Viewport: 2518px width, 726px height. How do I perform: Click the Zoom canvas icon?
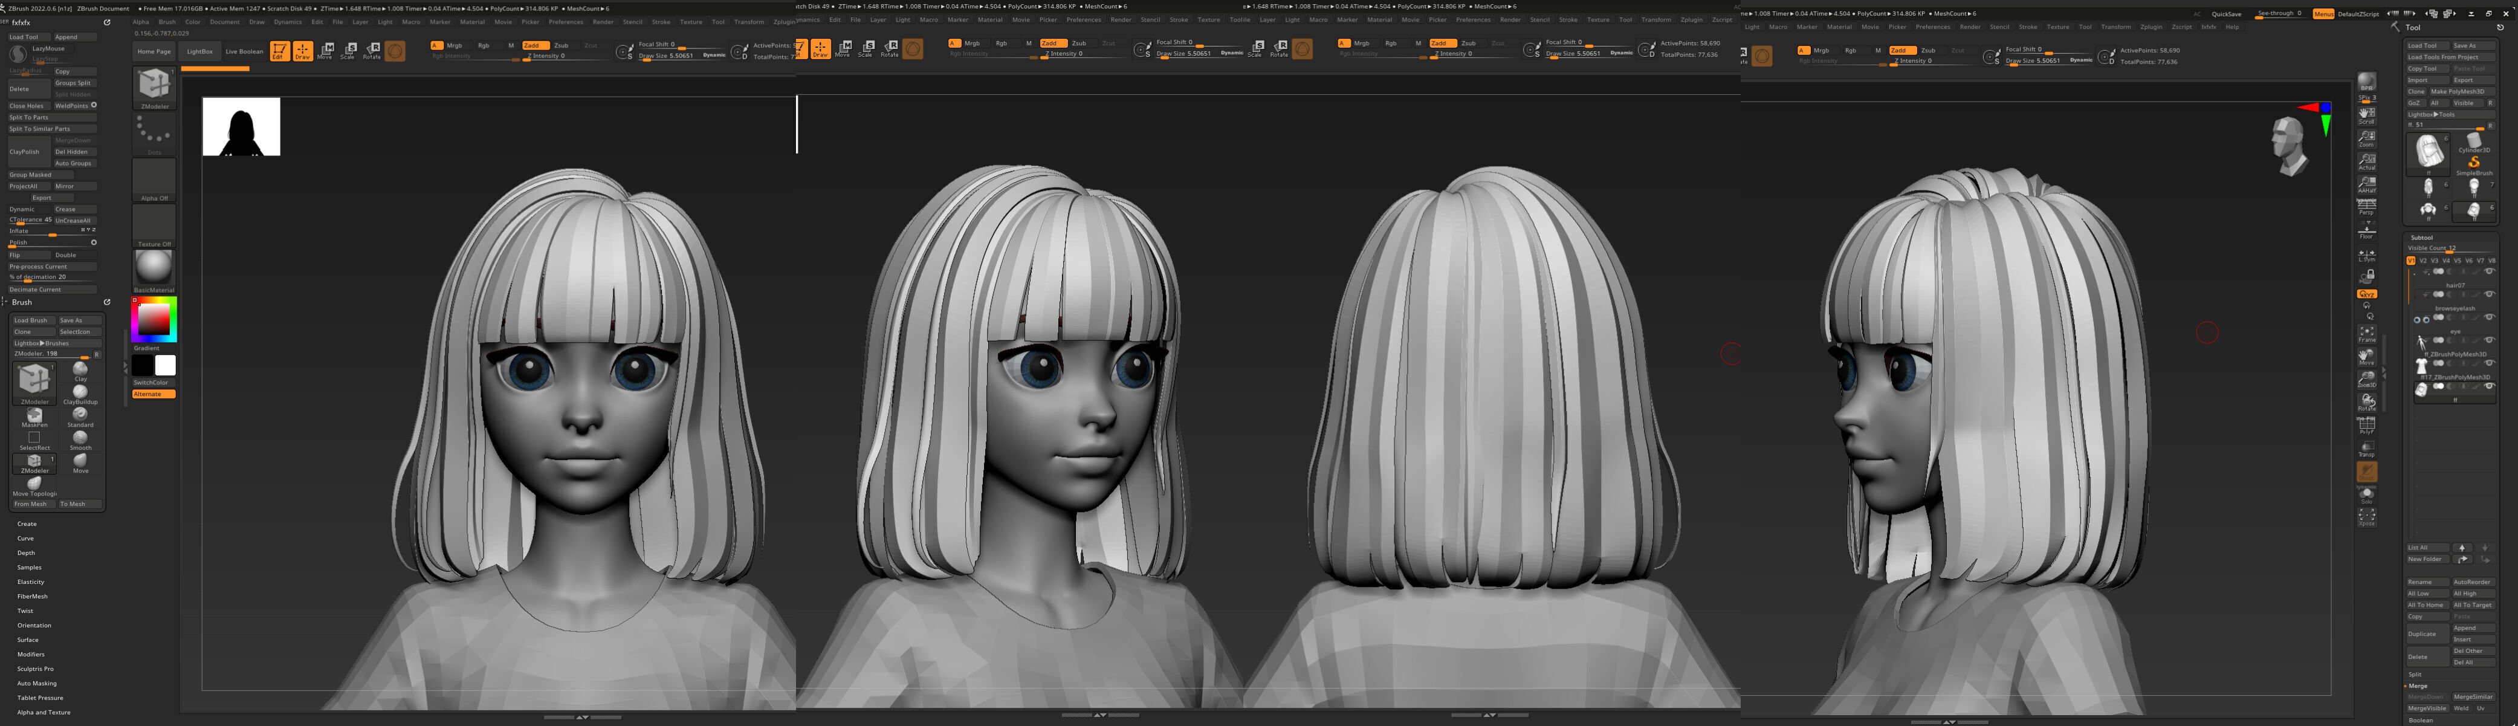click(2366, 139)
